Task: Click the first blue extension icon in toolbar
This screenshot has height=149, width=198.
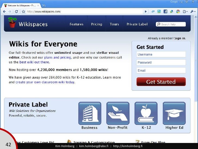Action: click(x=153, y=11)
